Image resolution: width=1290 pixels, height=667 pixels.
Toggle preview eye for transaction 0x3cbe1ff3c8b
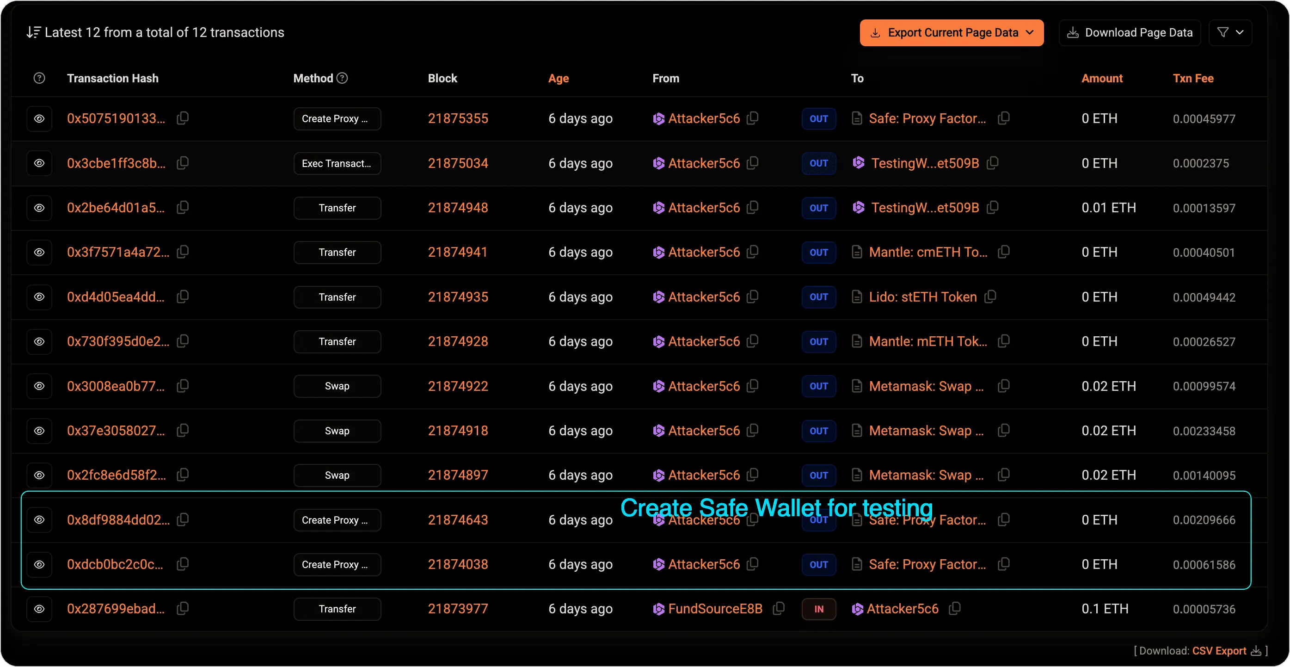tap(39, 163)
